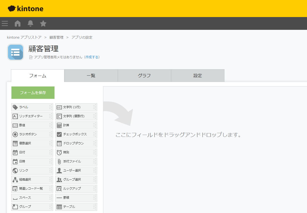307x213 pixels.
Task: Open notifications bell icon
Action: (x=30, y=23)
